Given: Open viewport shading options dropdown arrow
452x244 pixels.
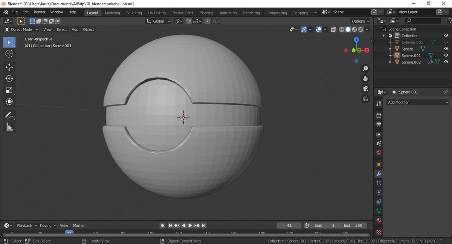Looking at the screenshot, I should pos(367,29).
